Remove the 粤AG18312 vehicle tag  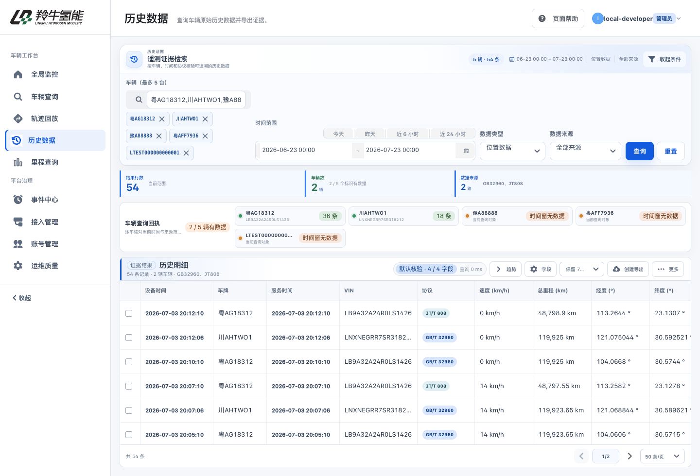coord(162,119)
